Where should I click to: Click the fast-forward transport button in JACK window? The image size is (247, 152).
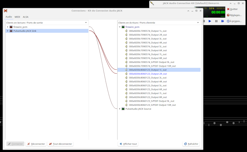coord(222,21)
